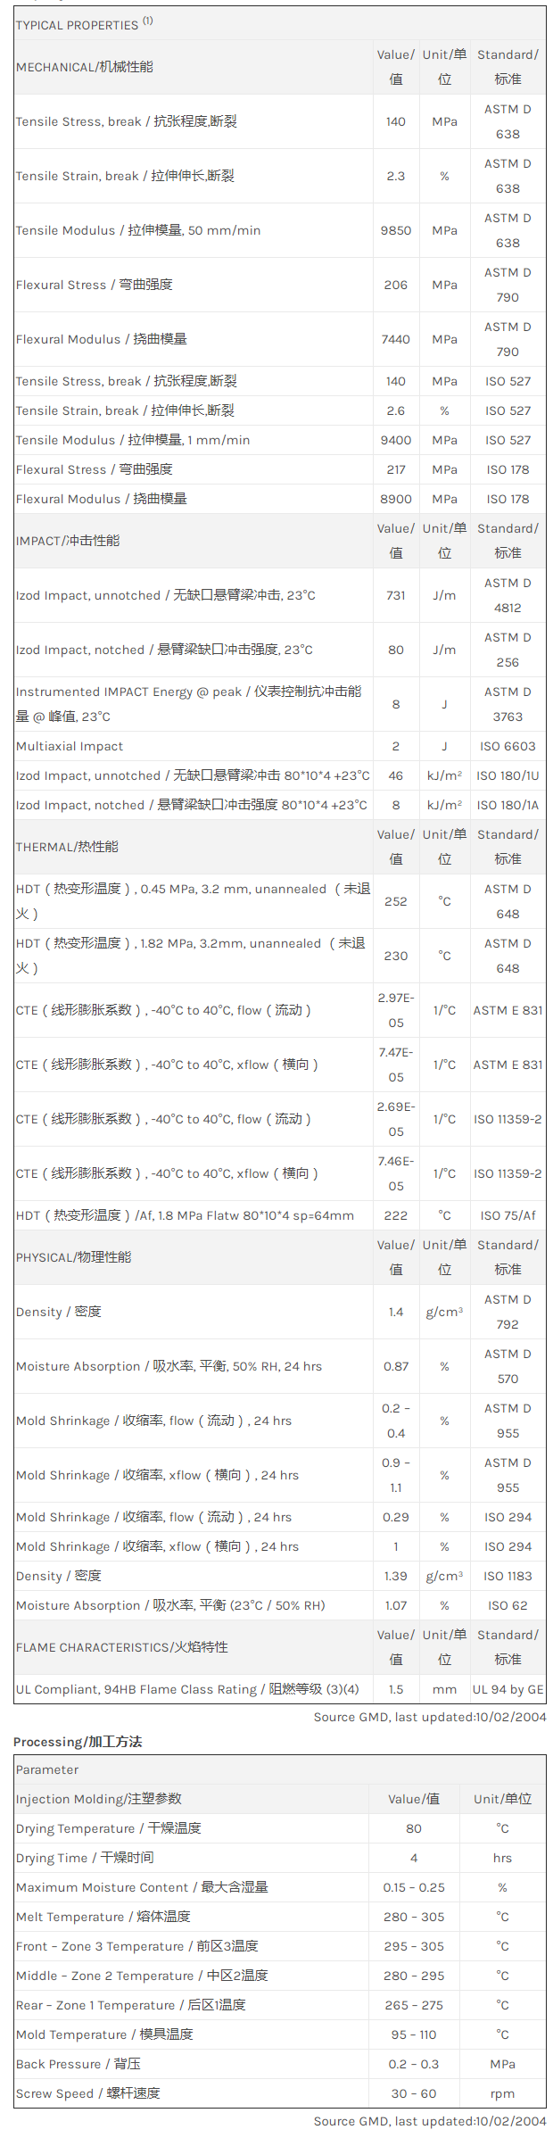Screen dimensions: 553x2146
Task: Select the THERMAL/热性能 section header
Action: (67, 847)
